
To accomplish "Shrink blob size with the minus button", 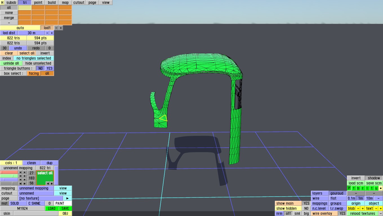I will point(358,208).
